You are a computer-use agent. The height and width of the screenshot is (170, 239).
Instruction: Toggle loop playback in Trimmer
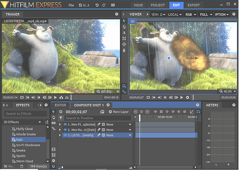pos(22,98)
